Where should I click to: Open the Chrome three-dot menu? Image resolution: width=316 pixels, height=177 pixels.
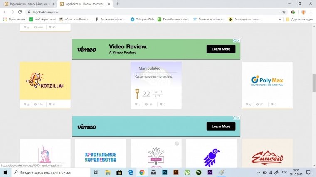310,12
